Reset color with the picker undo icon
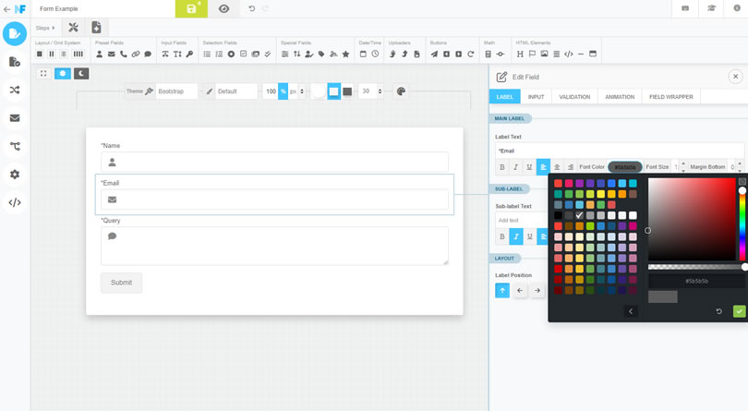 [x=718, y=311]
